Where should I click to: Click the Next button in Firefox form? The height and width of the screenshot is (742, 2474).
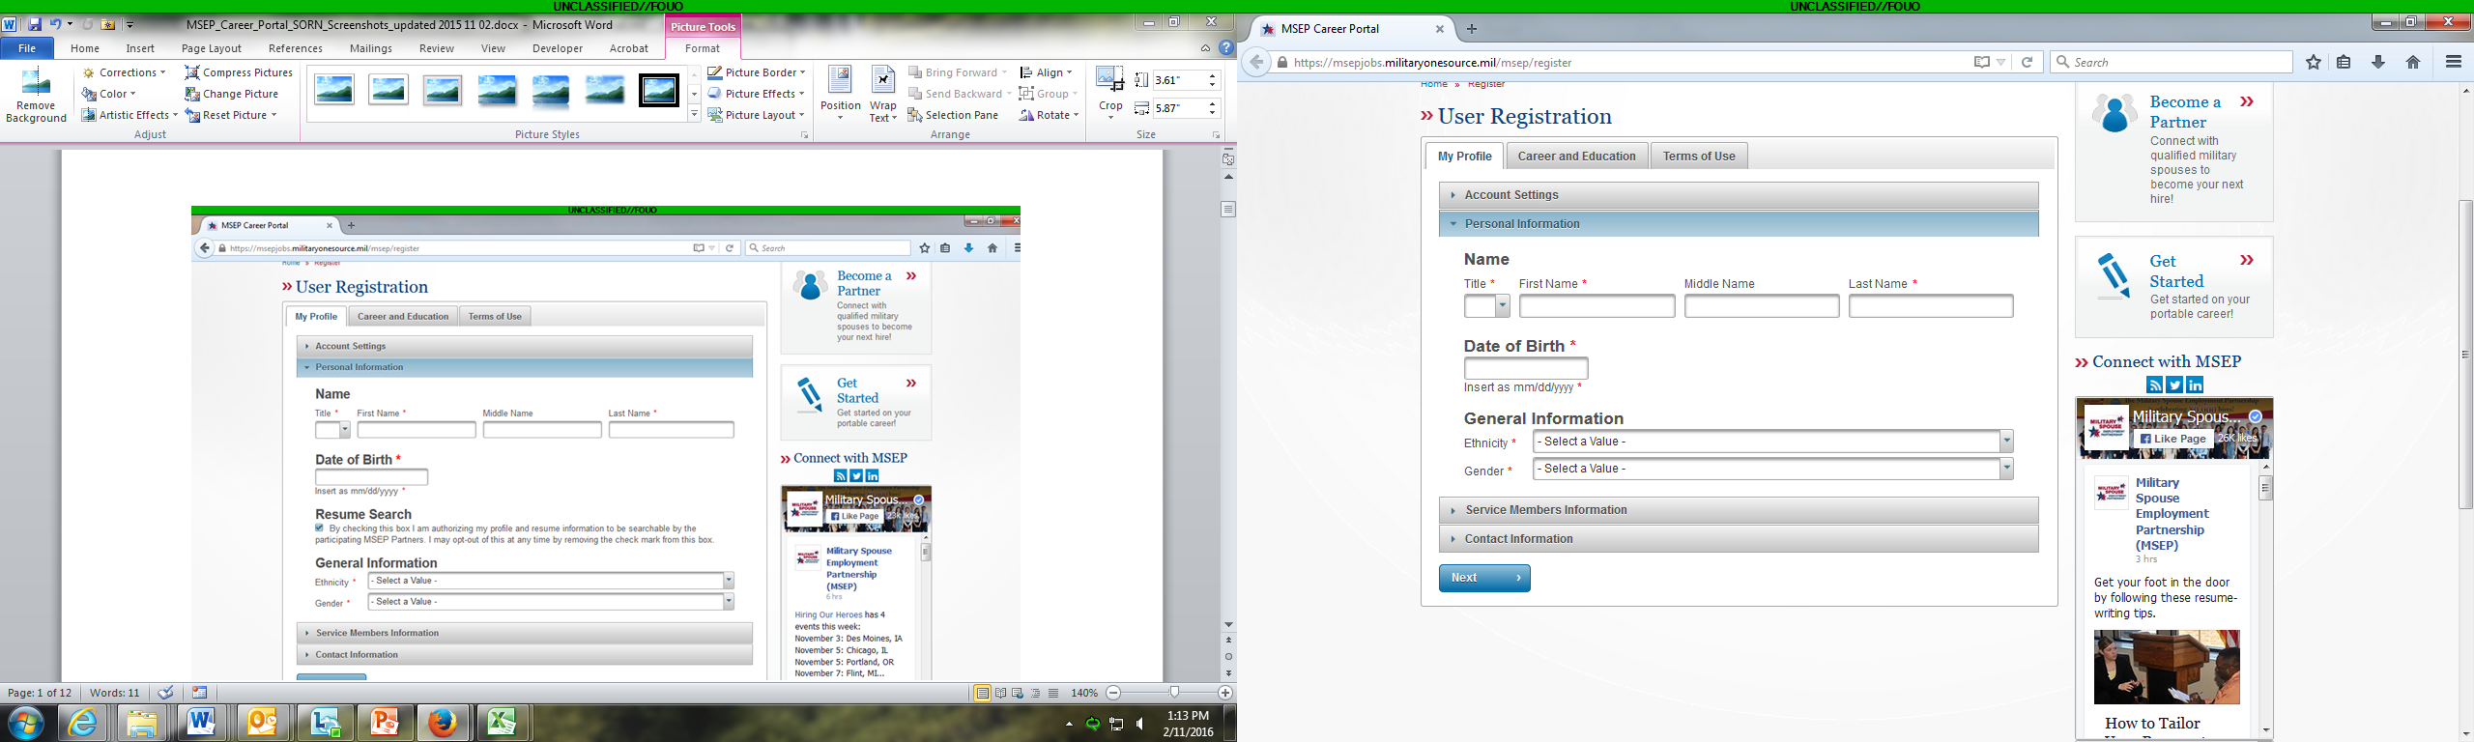click(x=1484, y=578)
